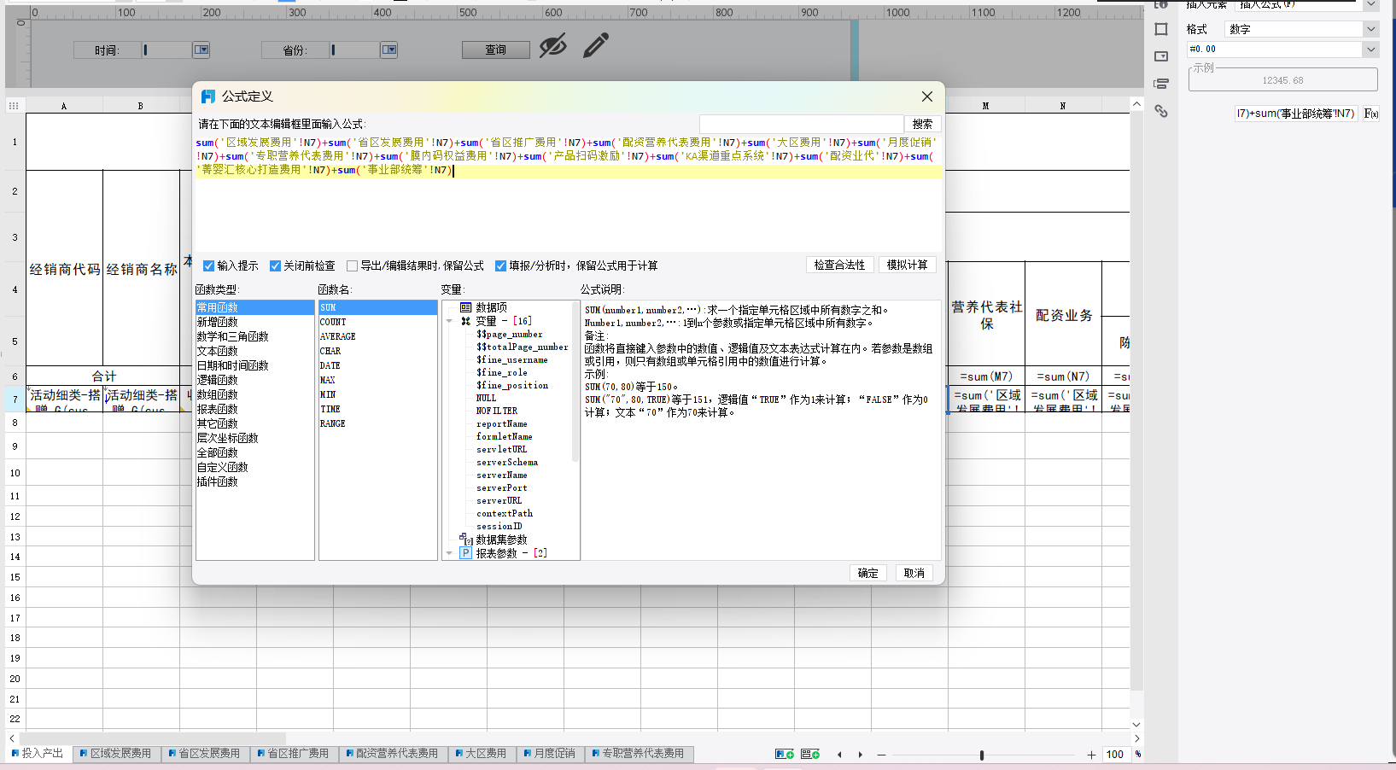Switch to the 区域发展费用 sheet tab
This screenshot has width=1396, height=770.
pos(115,754)
